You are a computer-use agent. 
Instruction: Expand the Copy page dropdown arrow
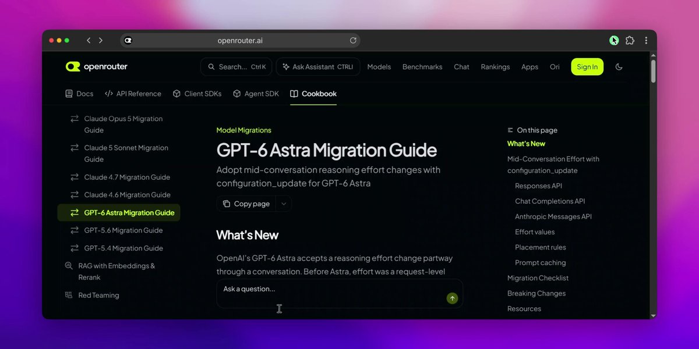[x=284, y=204]
